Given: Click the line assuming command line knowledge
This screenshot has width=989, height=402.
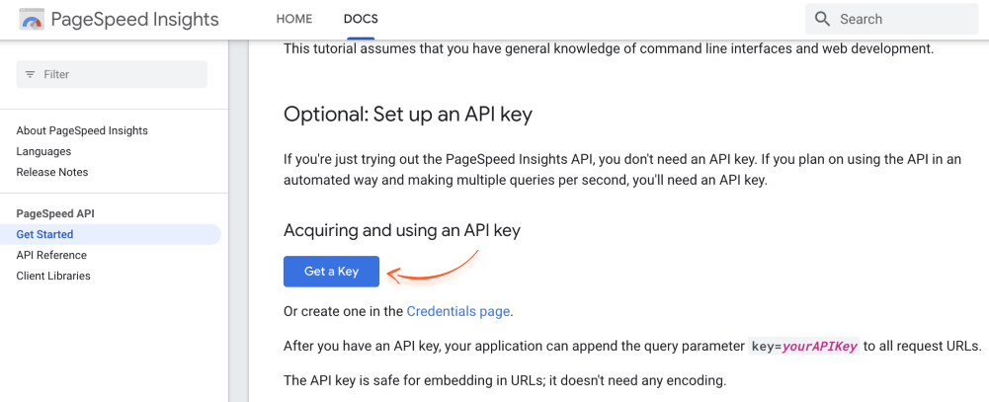Looking at the screenshot, I should click(608, 48).
